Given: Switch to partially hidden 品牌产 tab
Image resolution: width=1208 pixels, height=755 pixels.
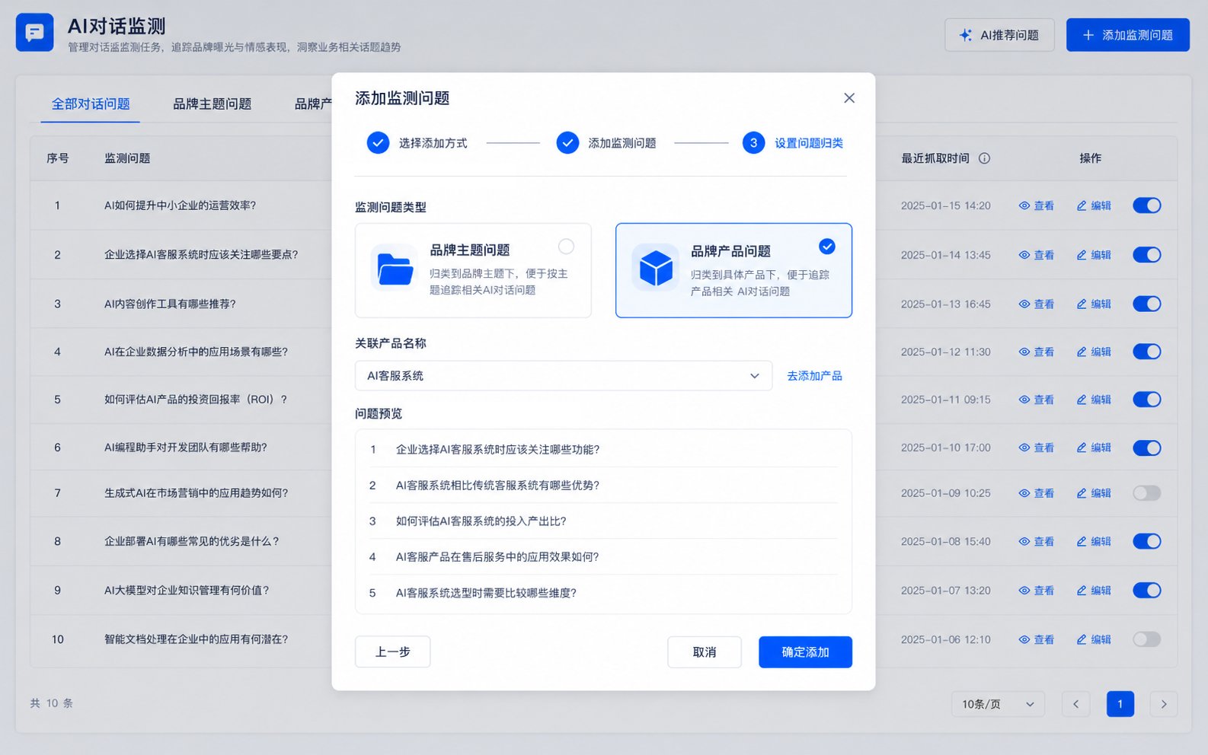Looking at the screenshot, I should tap(313, 104).
